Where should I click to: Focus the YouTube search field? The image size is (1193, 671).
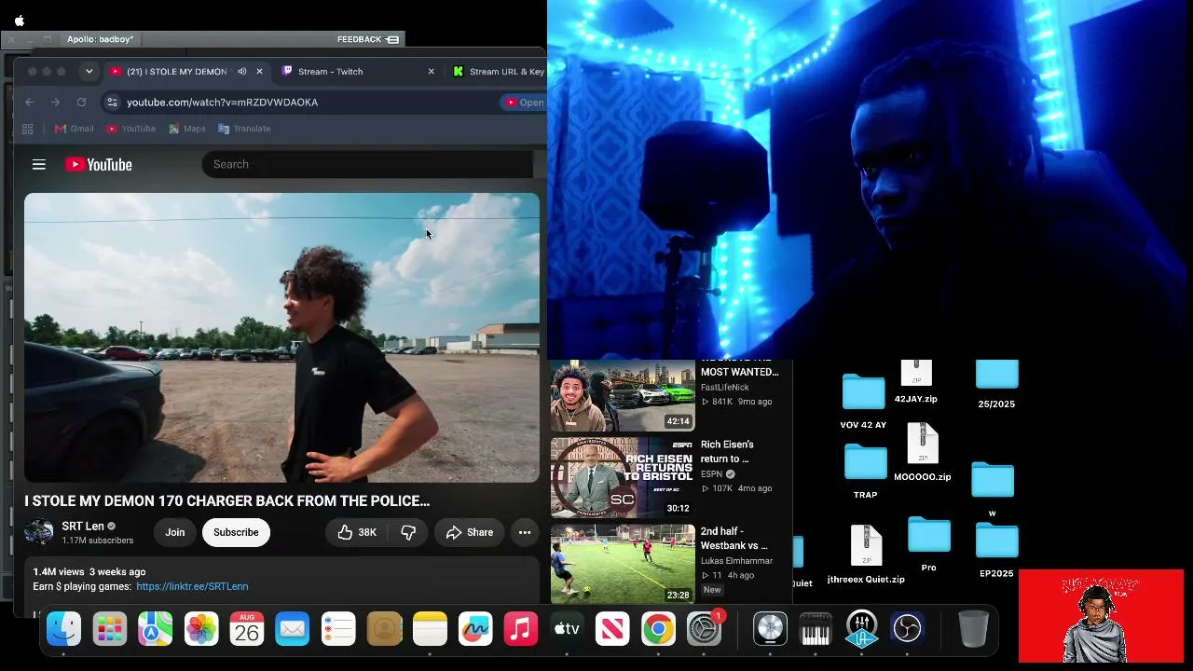point(367,165)
